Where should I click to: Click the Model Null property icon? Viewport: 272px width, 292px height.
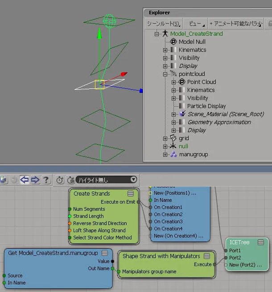coord(173,42)
